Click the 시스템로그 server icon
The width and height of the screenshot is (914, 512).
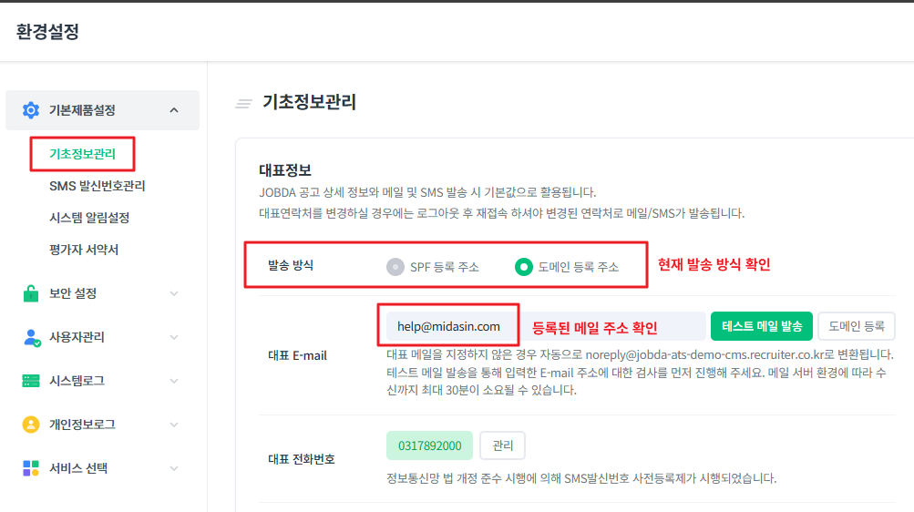pyautogui.click(x=31, y=381)
